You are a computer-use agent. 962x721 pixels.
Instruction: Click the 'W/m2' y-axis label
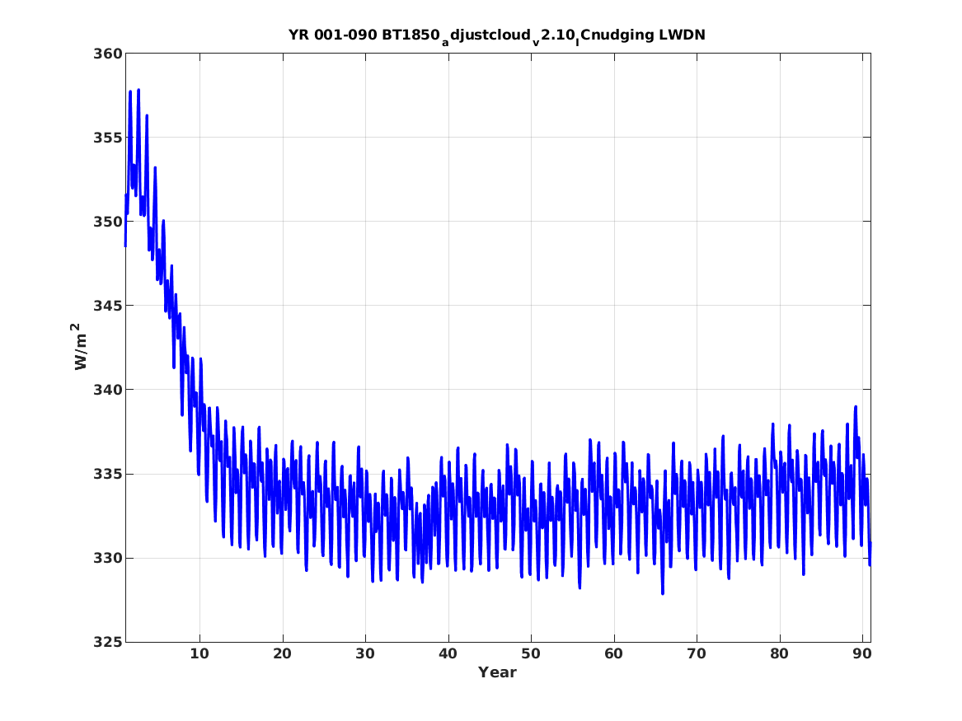tap(80, 346)
